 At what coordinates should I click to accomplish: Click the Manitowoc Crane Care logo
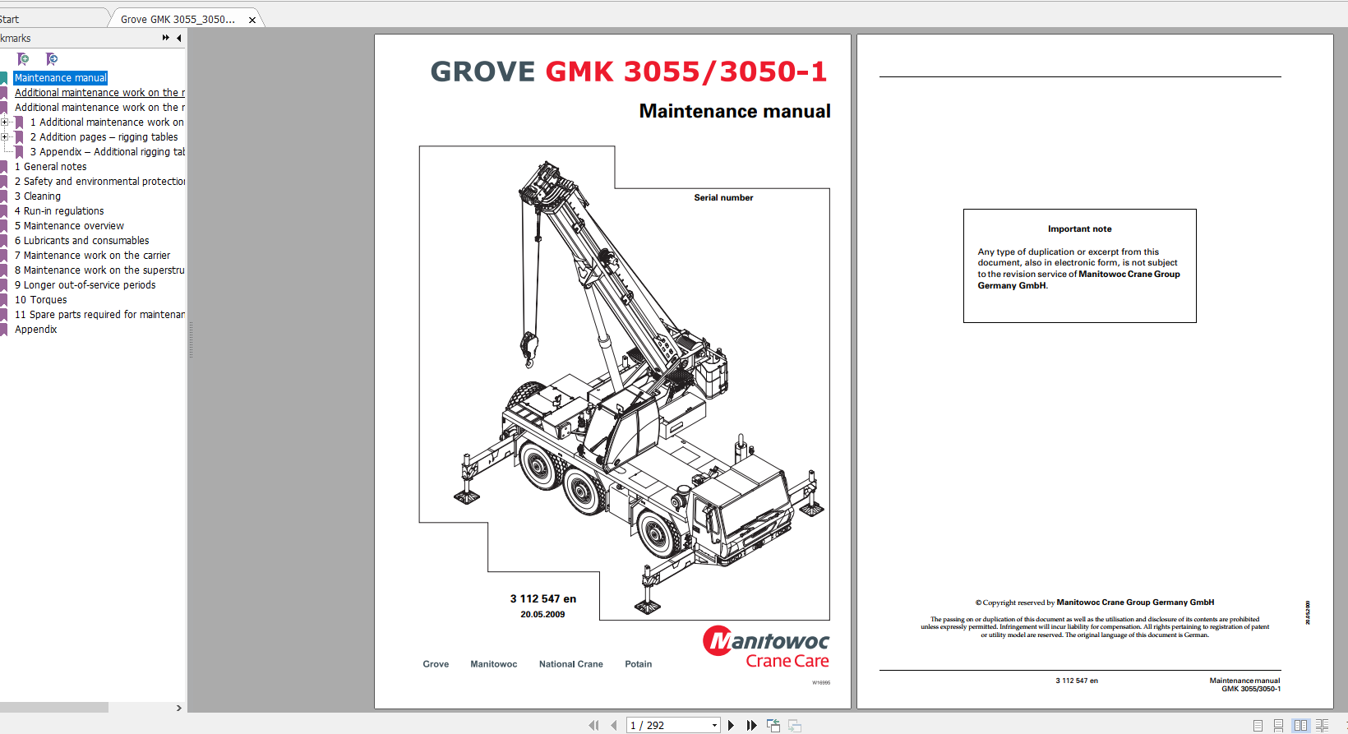[x=765, y=648]
